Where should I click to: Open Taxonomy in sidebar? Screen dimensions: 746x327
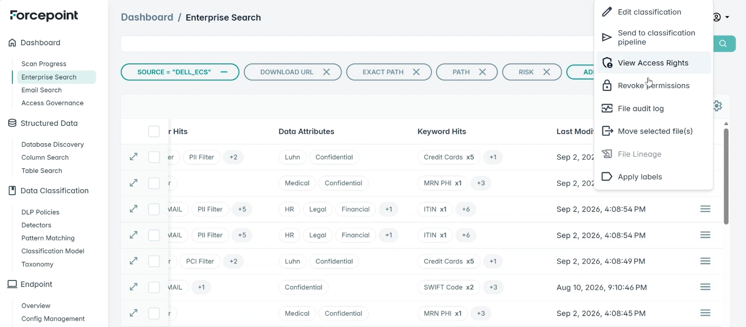click(37, 264)
